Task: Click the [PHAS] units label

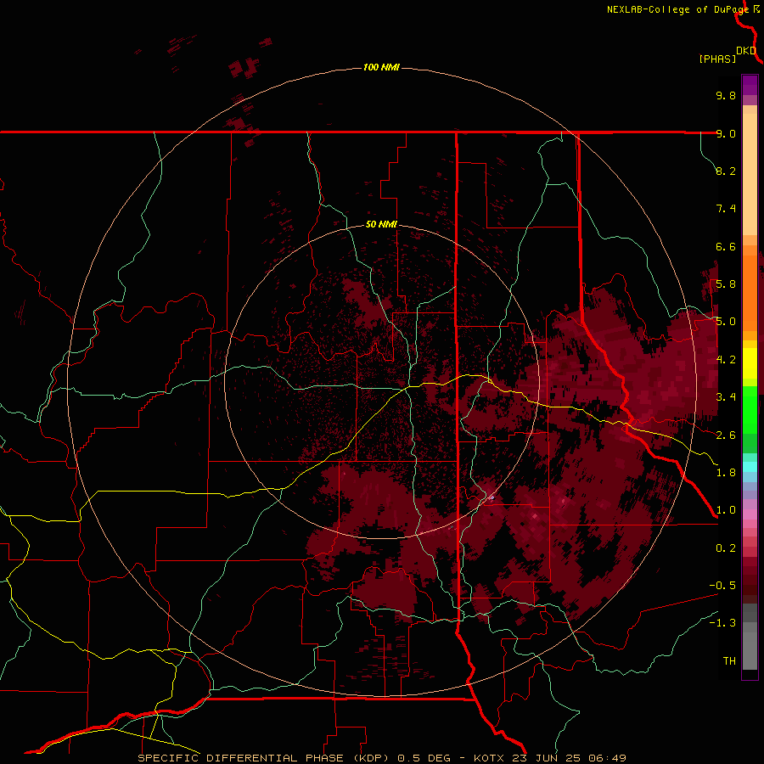Action: click(717, 59)
